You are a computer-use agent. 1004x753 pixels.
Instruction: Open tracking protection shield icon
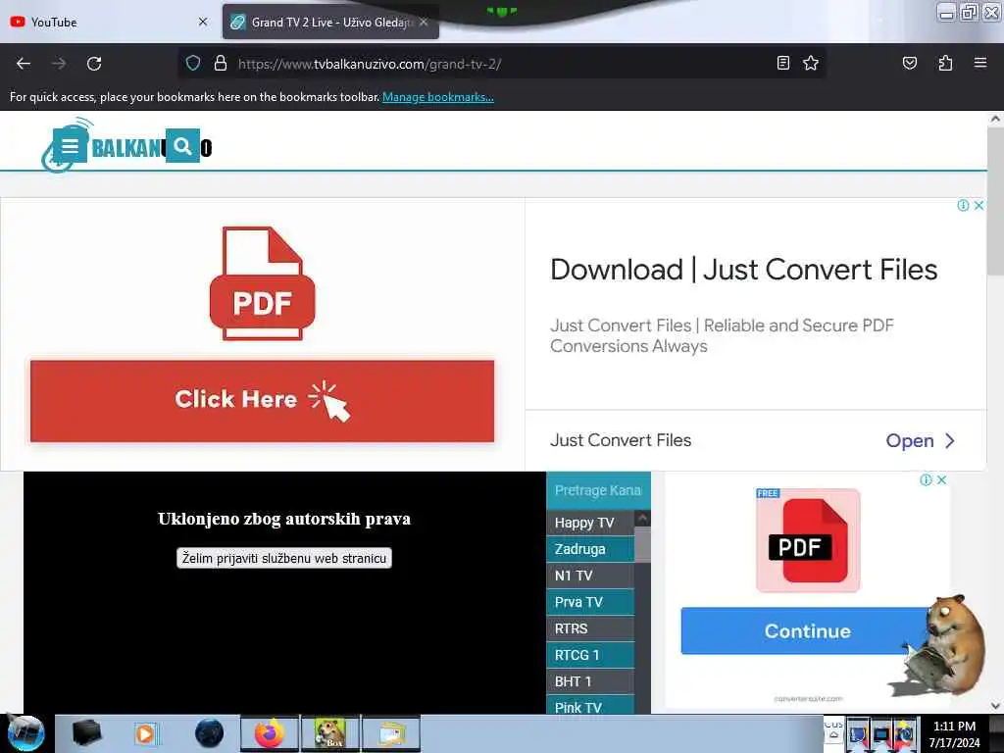tap(193, 63)
